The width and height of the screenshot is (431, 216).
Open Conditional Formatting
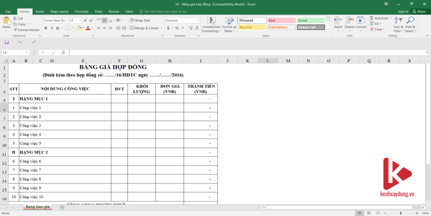coord(211,24)
